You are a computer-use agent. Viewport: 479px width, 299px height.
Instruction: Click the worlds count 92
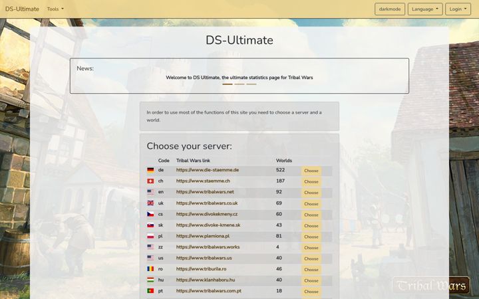point(279,192)
